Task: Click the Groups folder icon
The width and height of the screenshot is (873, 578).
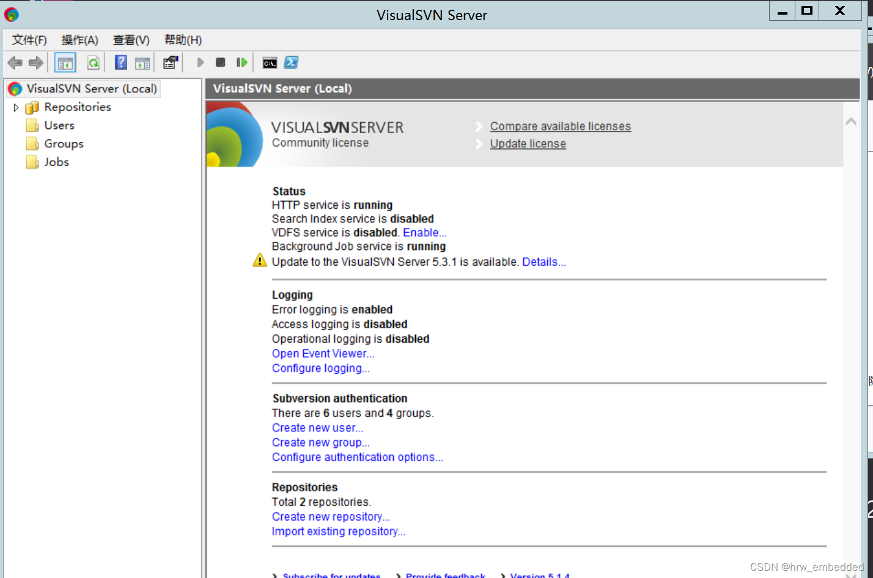Action: 32,144
